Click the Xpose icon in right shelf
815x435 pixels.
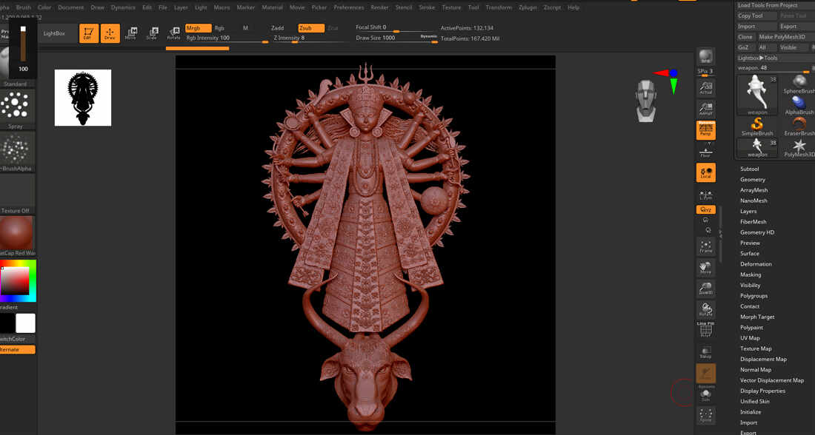[x=705, y=415]
